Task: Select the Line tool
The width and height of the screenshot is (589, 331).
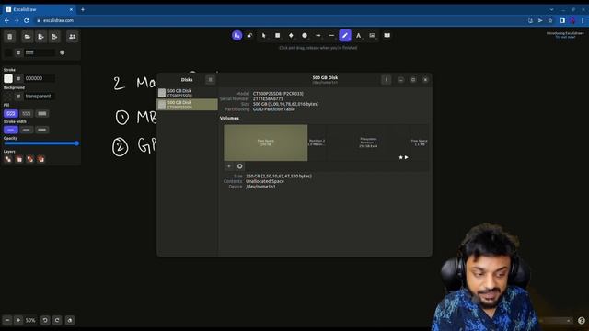Action: tap(331, 35)
